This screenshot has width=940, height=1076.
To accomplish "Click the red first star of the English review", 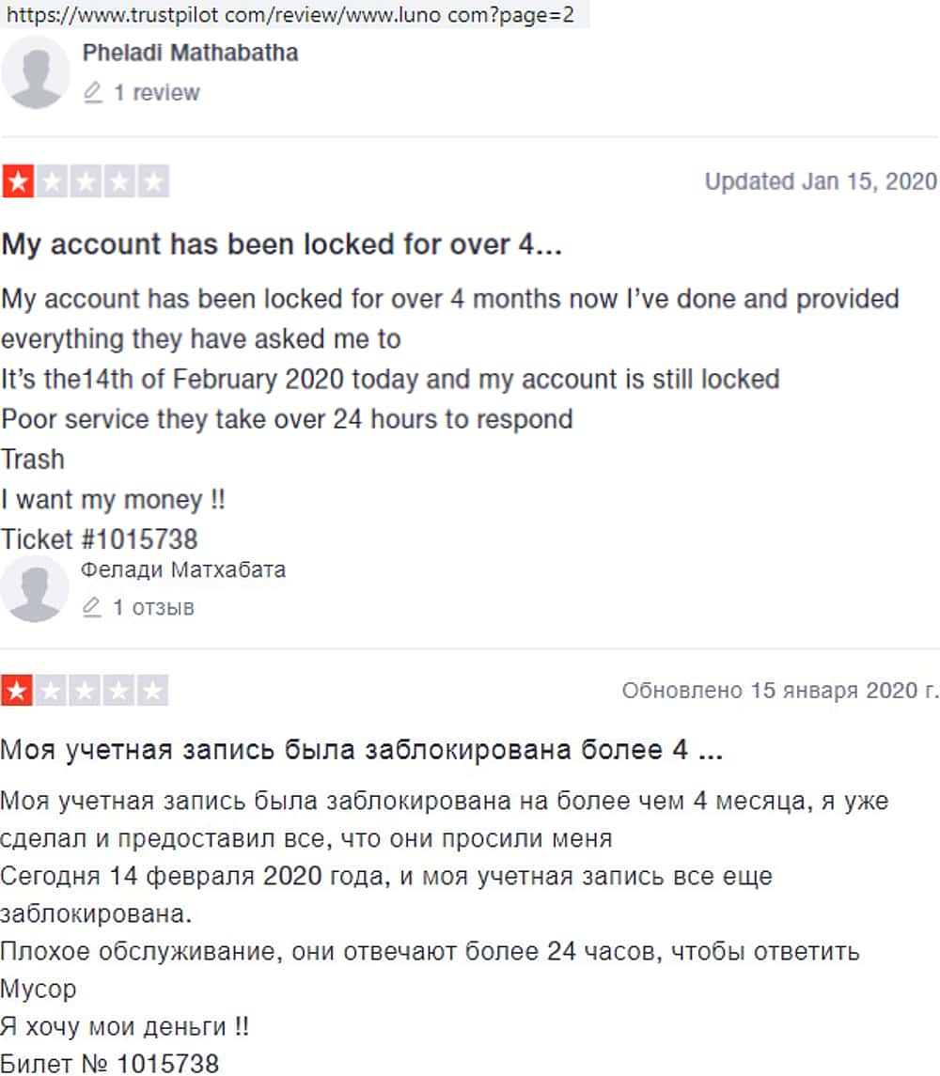I will [x=18, y=181].
